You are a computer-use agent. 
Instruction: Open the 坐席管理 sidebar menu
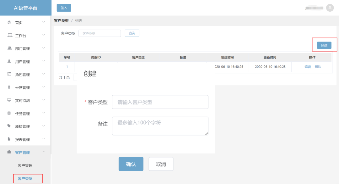click(25, 87)
